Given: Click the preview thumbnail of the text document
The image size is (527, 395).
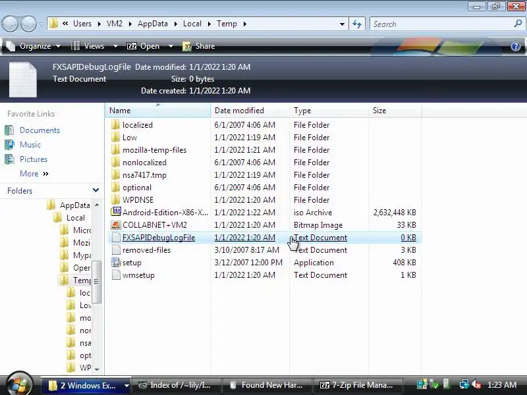Looking at the screenshot, I should (23, 79).
